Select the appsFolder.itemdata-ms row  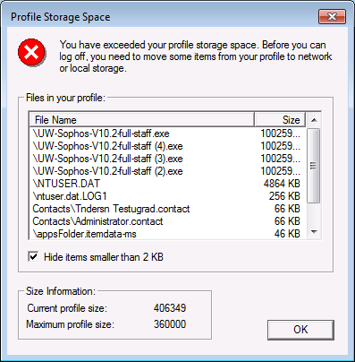(x=168, y=234)
